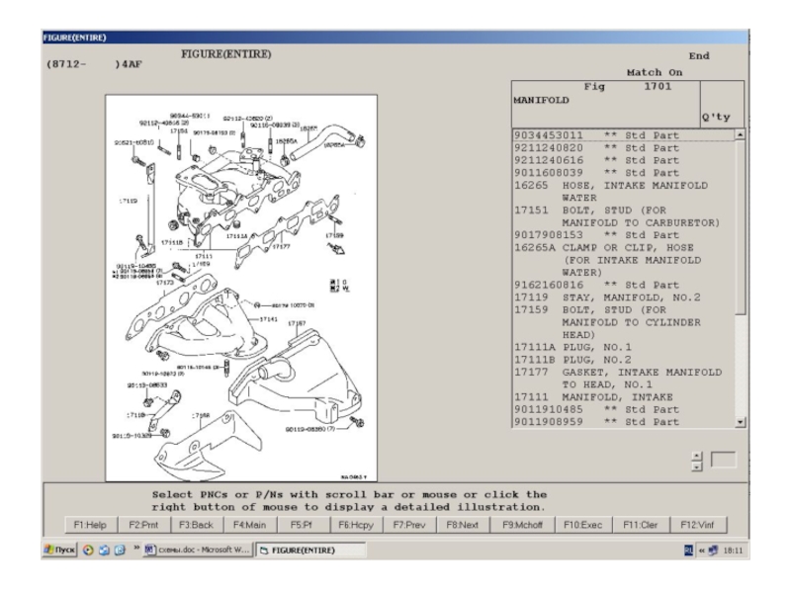Expand hidden tray icons with the chevron

pyautogui.click(x=702, y=551)
